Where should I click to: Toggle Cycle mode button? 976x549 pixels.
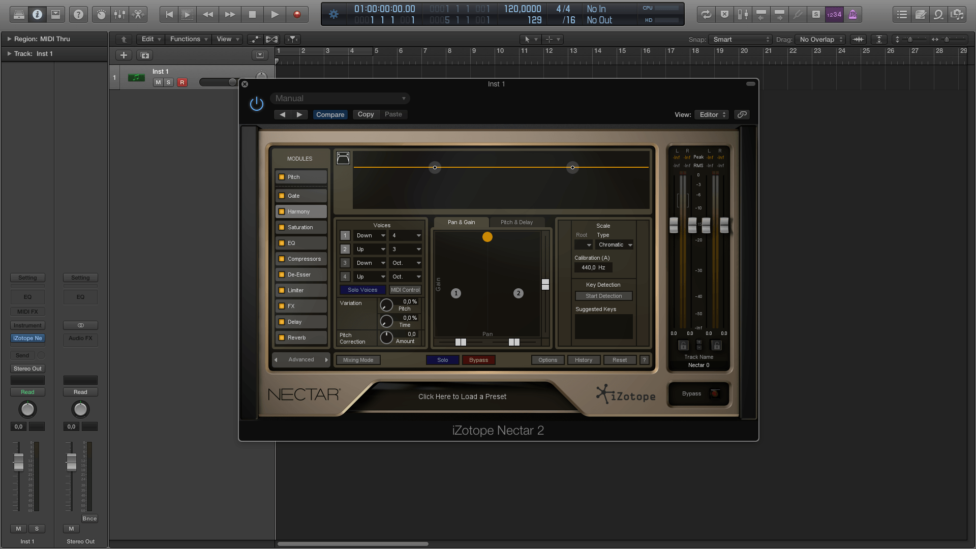click(x=706, y=15)
